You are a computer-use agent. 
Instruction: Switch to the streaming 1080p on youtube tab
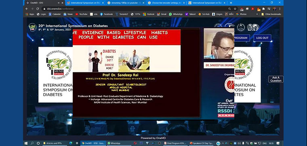point(126,3)
